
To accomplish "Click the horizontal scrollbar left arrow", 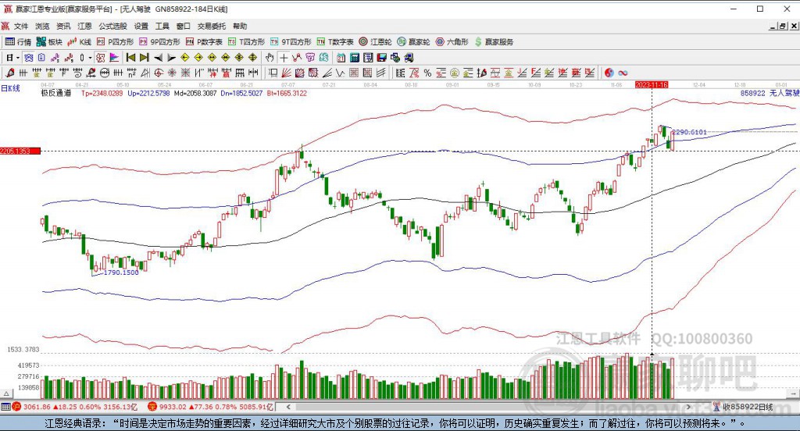I will tap(288, 407).
